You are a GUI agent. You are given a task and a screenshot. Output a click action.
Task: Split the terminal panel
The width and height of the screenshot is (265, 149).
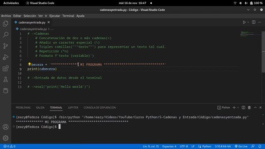pos(243,108)
